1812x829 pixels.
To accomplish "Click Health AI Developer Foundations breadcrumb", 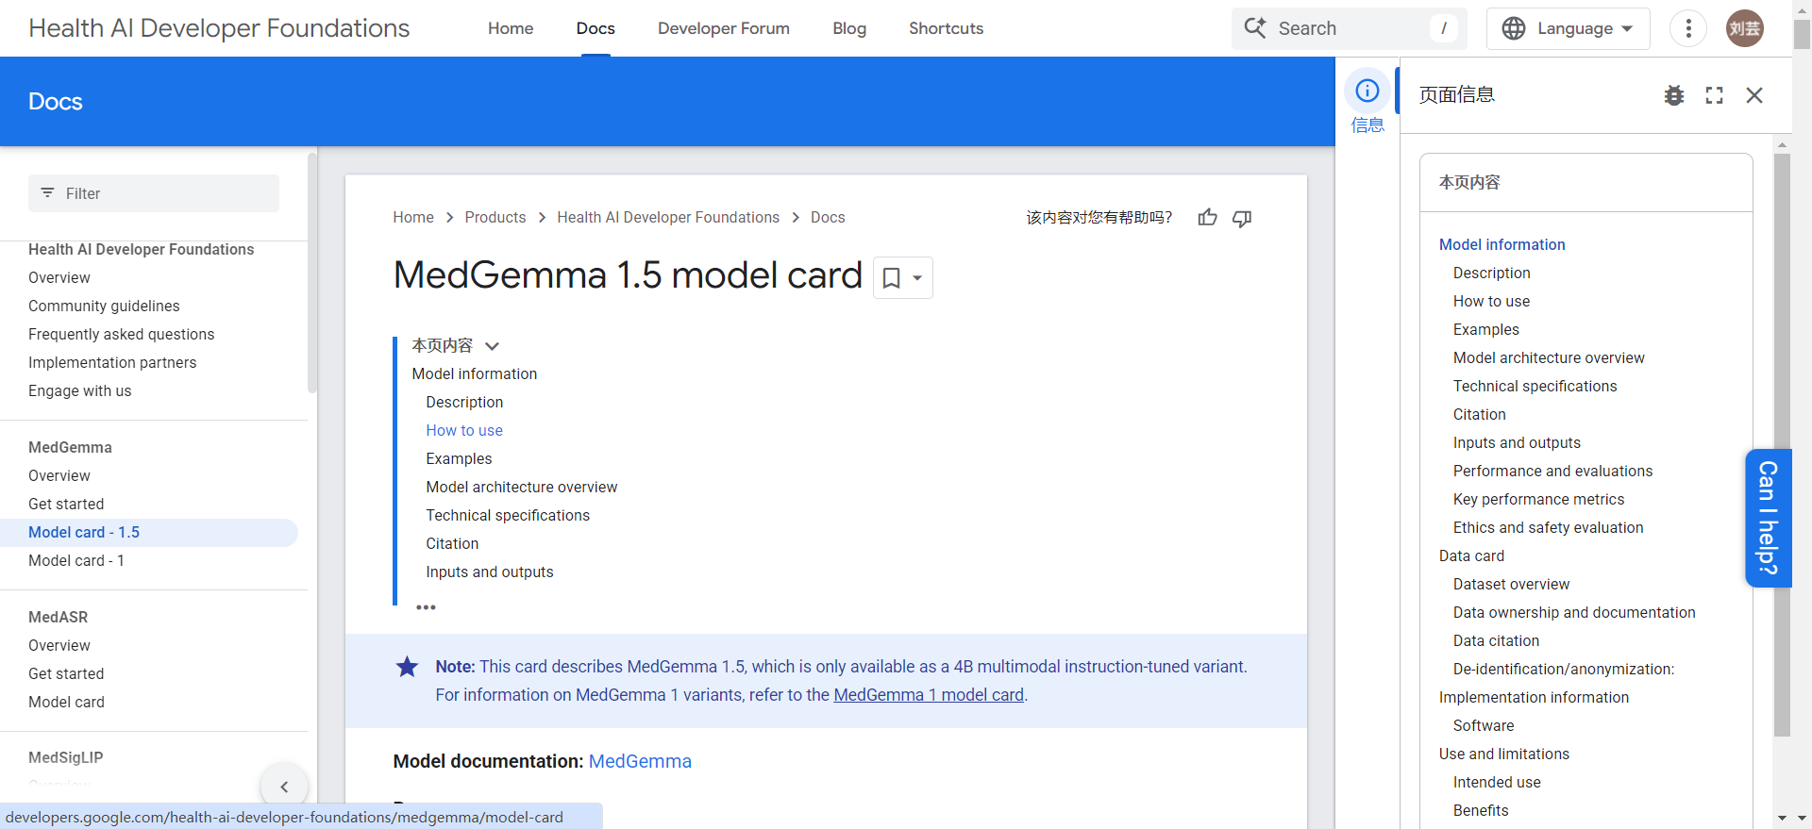I will (x=668, y=218).
